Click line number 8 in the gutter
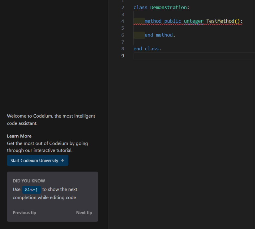Viewport: 255px width, 229px height. tap(123, 49)
